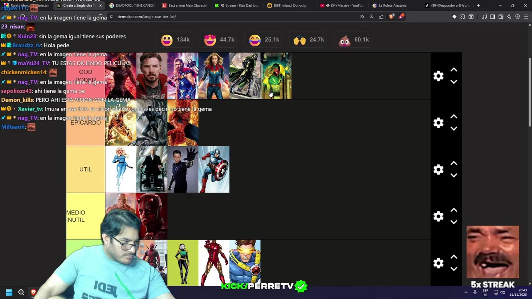Click the music note toolbar icon
The width and height of the screenshot is (532, 299).
pyautogui.click(x=484, y=17)
